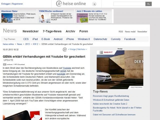
Task: Open Jetzt 2 Monate nix zahlen ad
Action: point(89,11)
